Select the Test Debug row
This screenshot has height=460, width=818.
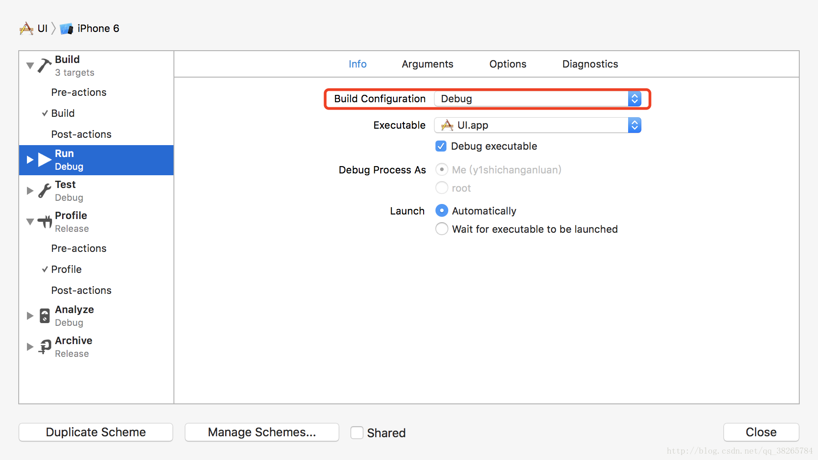pos(96,191)
